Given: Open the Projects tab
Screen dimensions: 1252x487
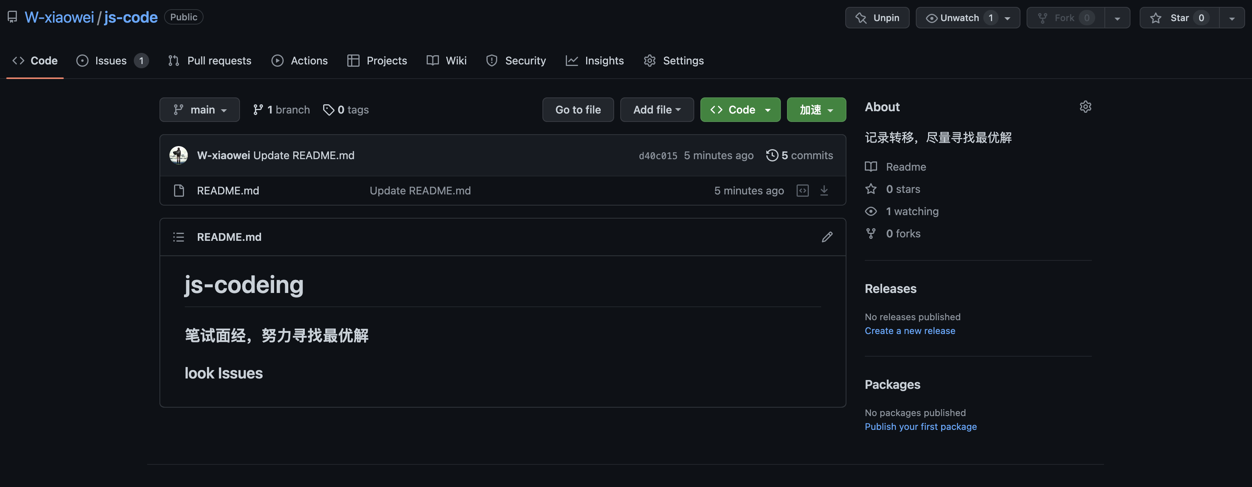Looking at the screenshot, I should coord(377,61).
